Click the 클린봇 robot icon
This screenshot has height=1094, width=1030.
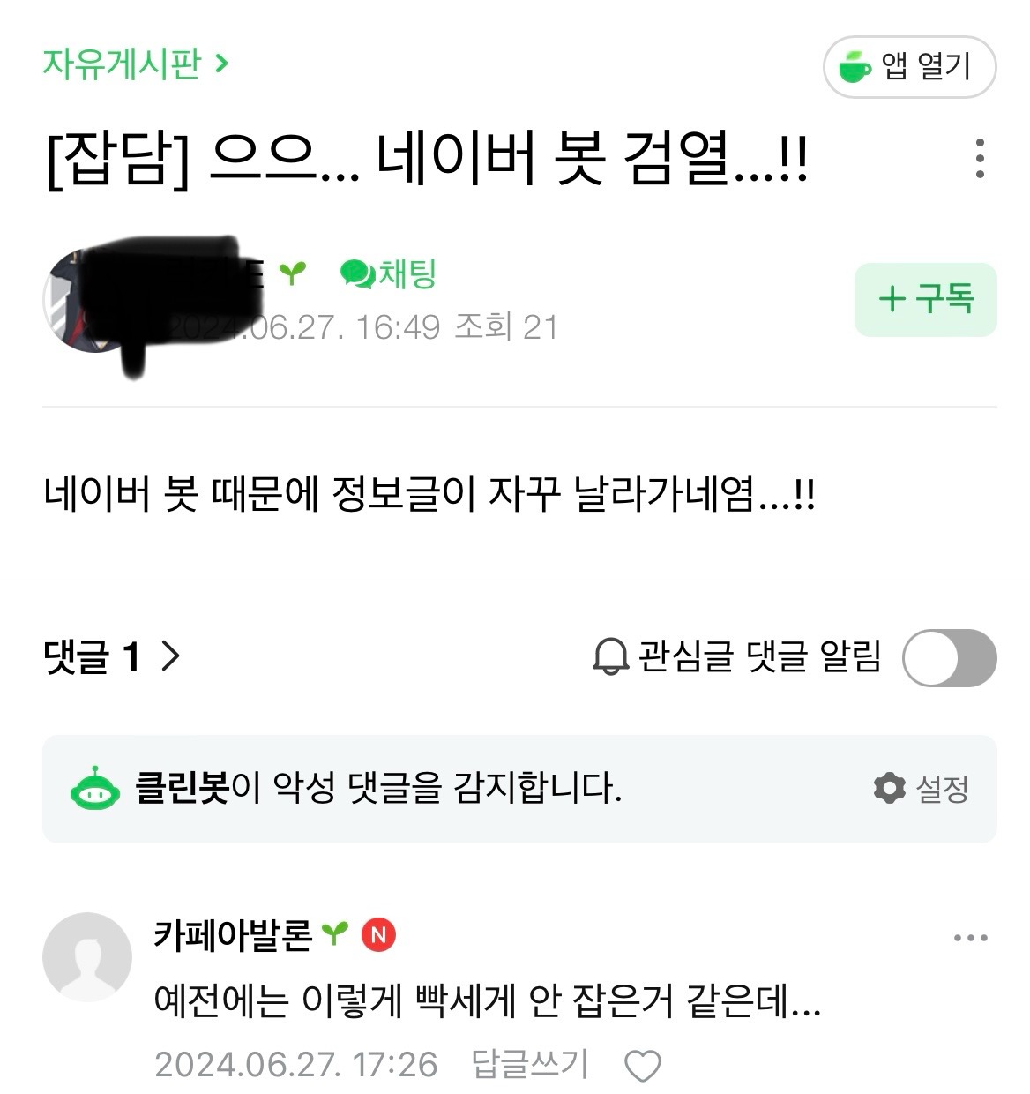click(x=95, y=788)
